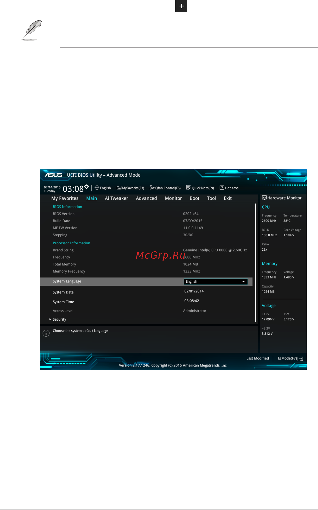The image size is (318, 510).
Task: Click the EzMode exit arrow icon
Action: [301, 359]
